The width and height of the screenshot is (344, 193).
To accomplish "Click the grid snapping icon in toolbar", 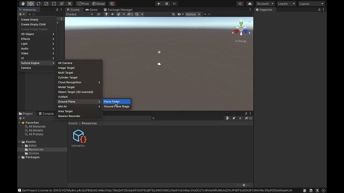I will [x=112, y=4].
